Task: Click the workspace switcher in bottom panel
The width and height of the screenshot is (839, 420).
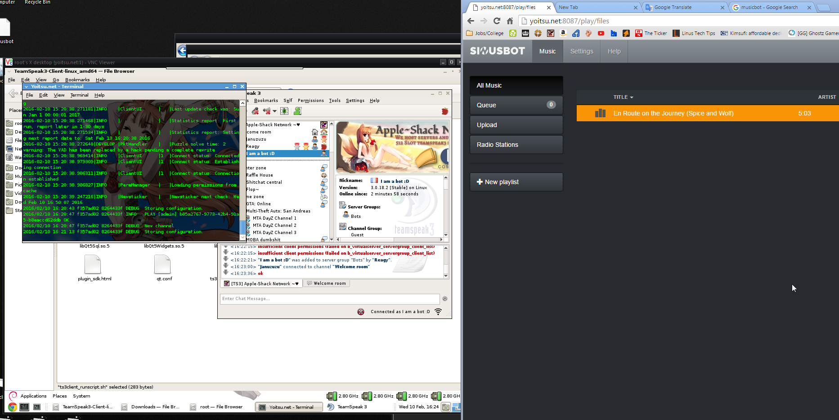Action: 456,407
